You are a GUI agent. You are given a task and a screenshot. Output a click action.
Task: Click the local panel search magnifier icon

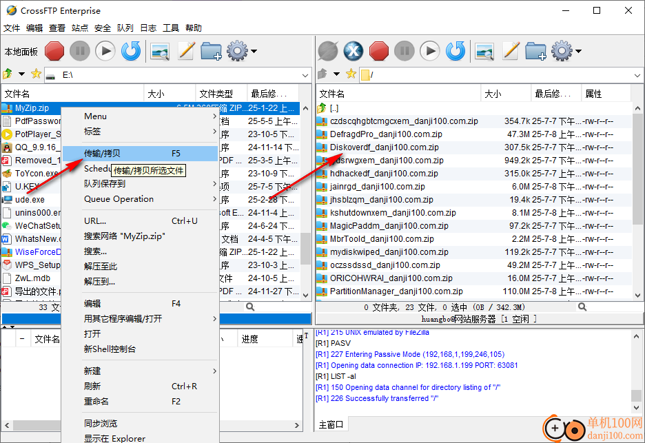click(250, 307)
